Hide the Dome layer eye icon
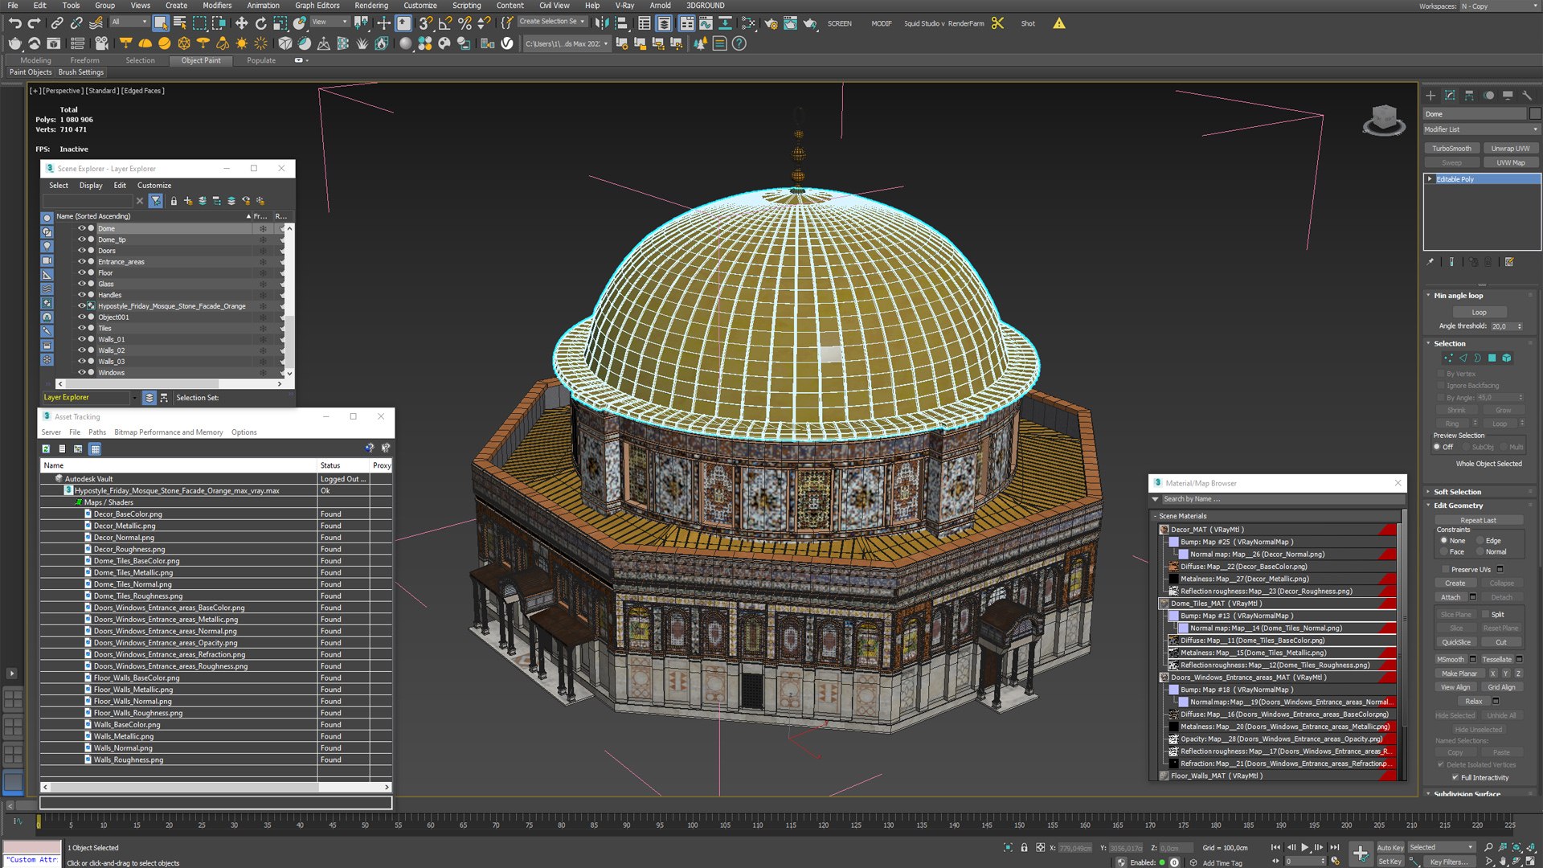 point(81,228)
